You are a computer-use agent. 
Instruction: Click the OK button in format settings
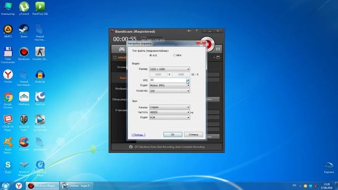coord(173,135)
